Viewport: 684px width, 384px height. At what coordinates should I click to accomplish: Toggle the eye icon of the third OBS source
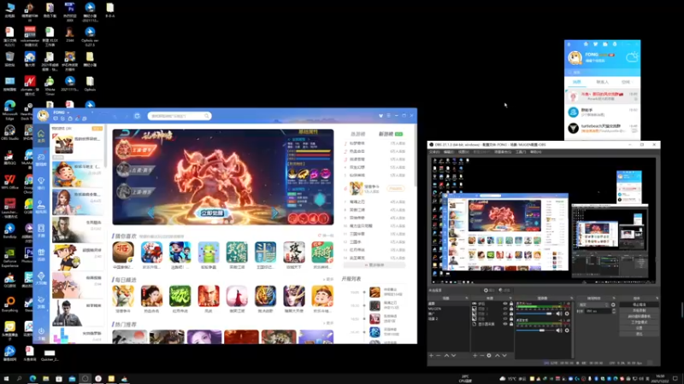(x=505, y=314)
